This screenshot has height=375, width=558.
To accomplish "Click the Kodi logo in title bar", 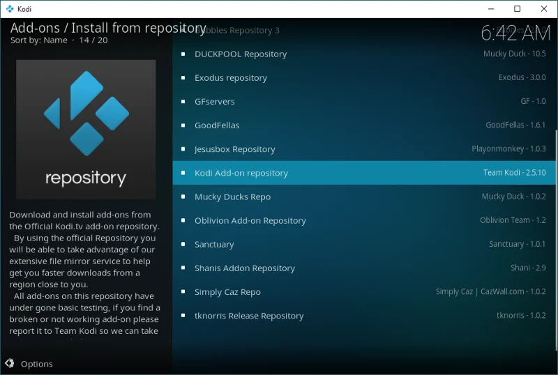I will pos(10,9).
